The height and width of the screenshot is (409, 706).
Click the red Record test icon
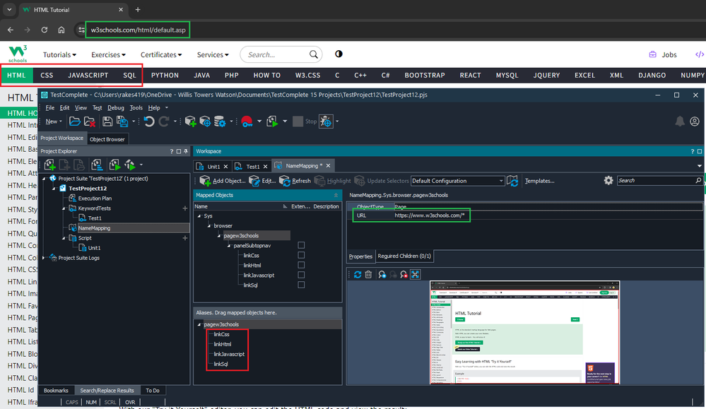247,121
